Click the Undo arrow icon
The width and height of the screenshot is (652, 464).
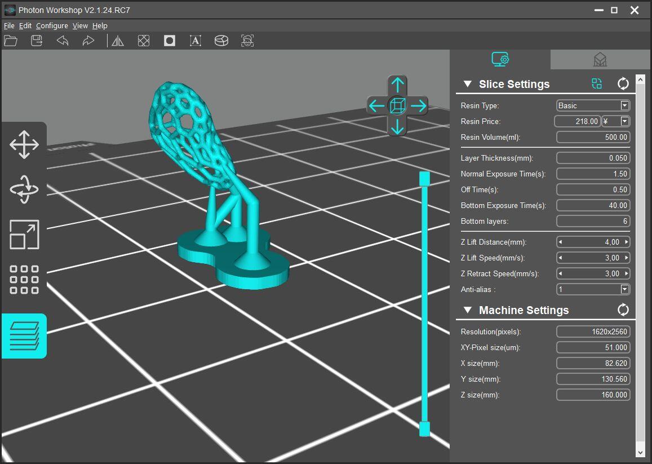point(63,41)
